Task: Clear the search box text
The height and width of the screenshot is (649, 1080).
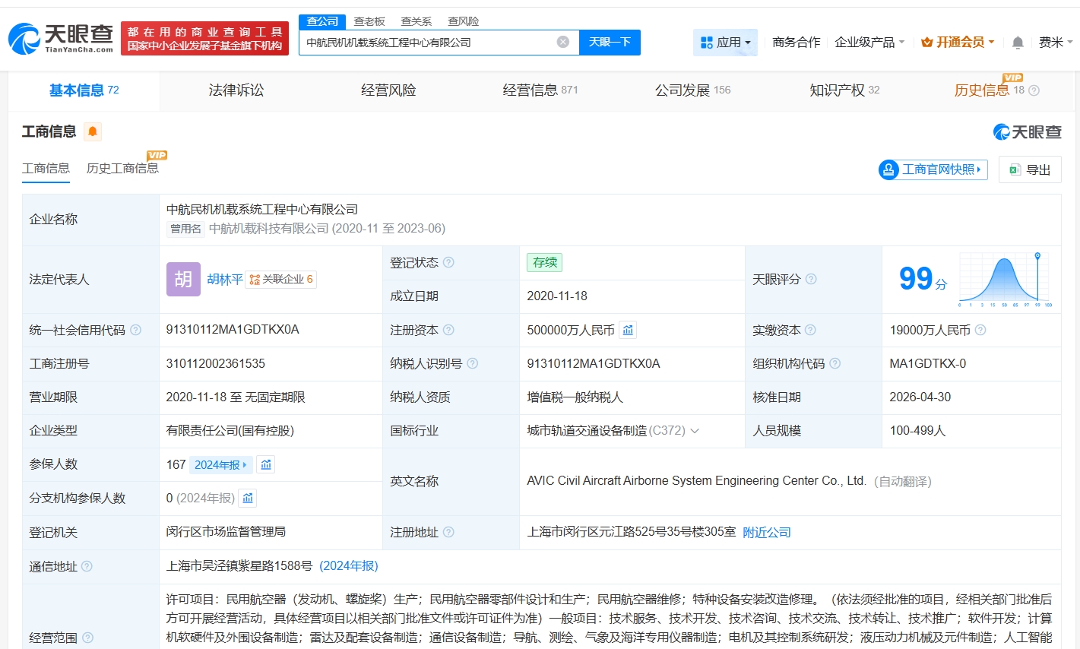Action: [563, 42]
